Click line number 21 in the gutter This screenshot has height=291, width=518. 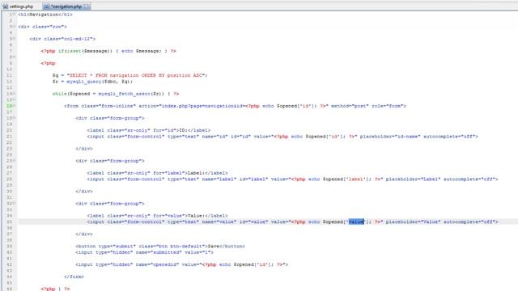click(x=9, y=137)
